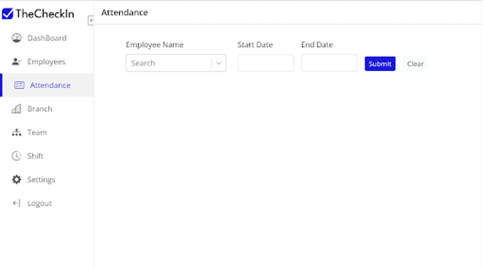Image resolution: width=483 pixels, height=268 pixels.
Task: Open the DashBoard page from sidebar
Action: [x=47, y=38]
